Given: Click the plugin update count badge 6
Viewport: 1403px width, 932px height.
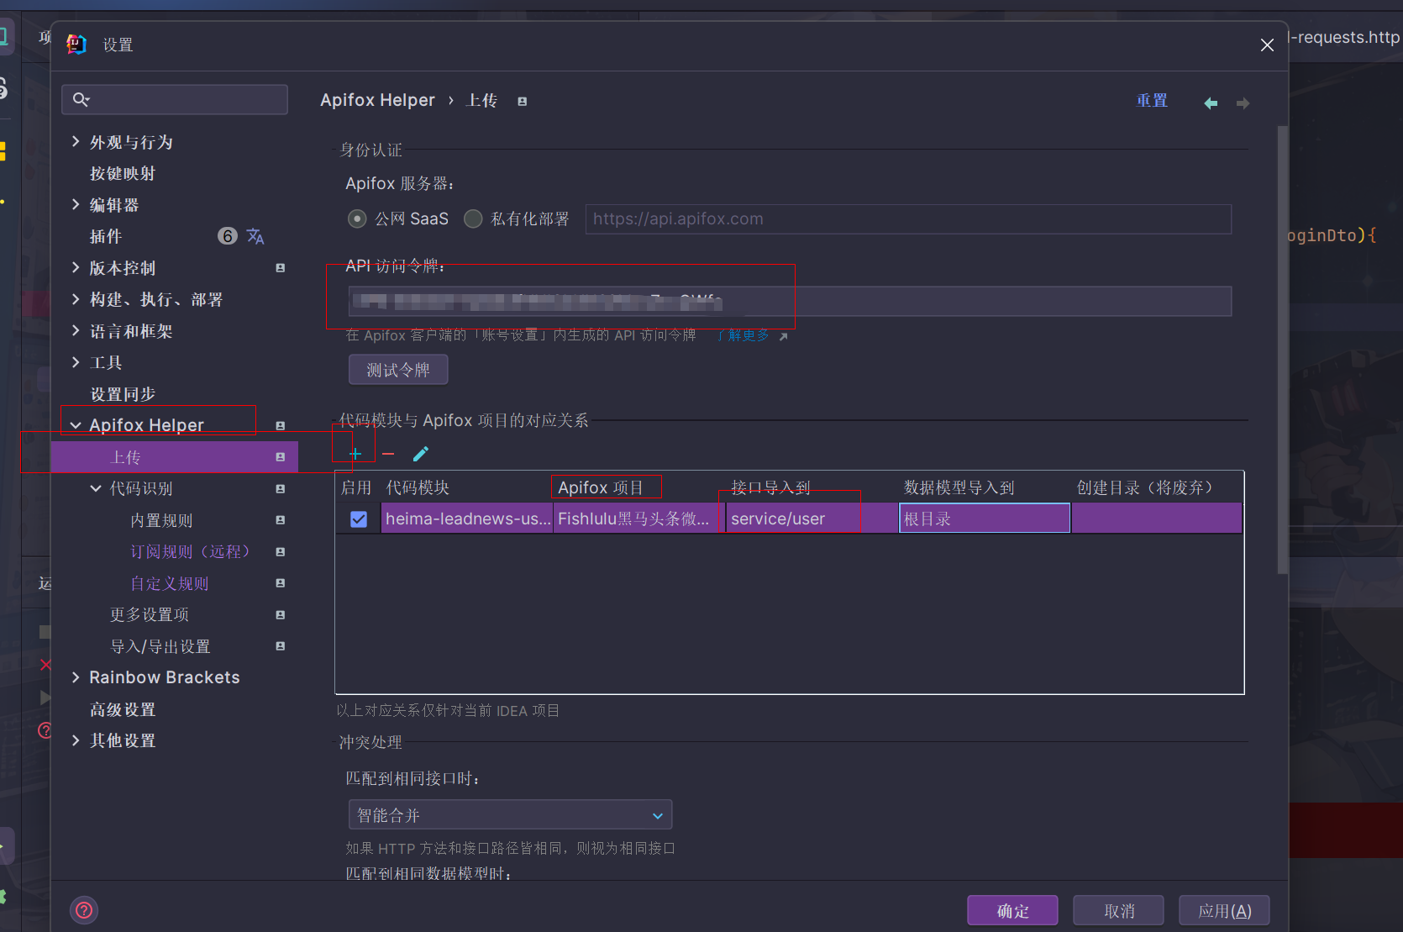Looking at the screenshot, I should [228, 236].
